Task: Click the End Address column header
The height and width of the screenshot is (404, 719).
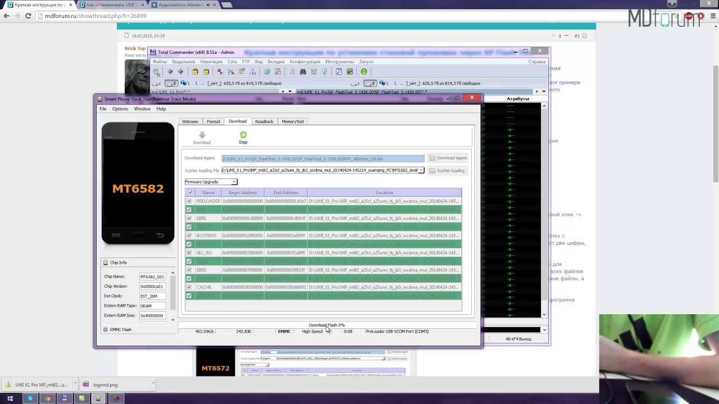Action: click(286, 192)
